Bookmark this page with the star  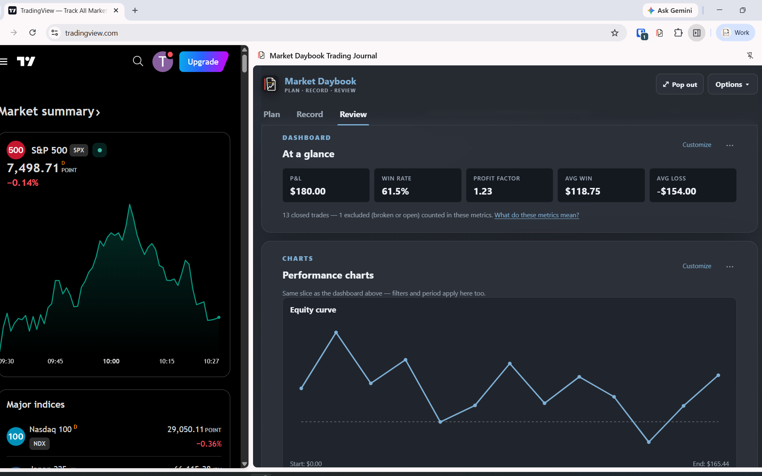point(615,33)
